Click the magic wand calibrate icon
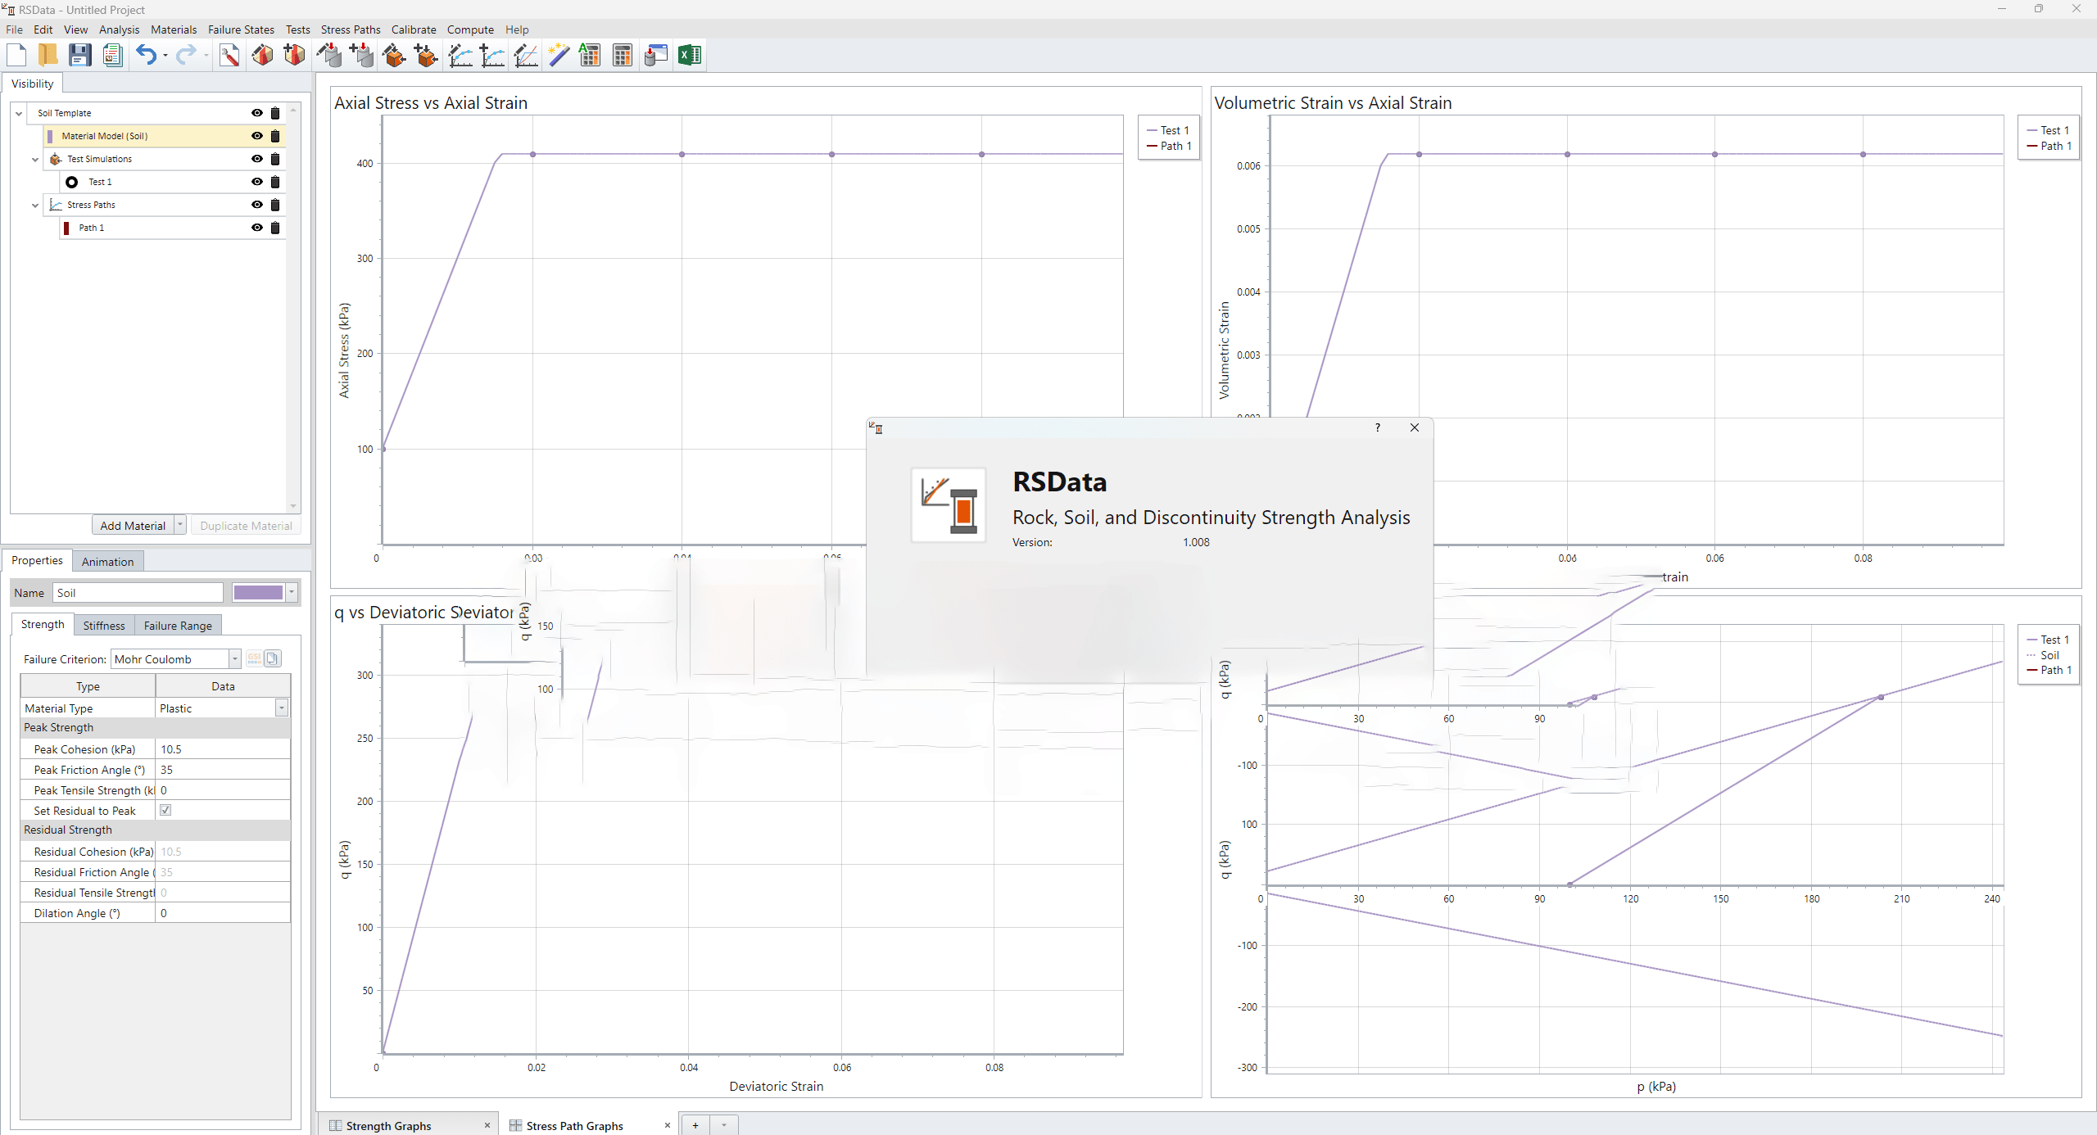Screen dimensions: 2097x1135 pos(559,56)
